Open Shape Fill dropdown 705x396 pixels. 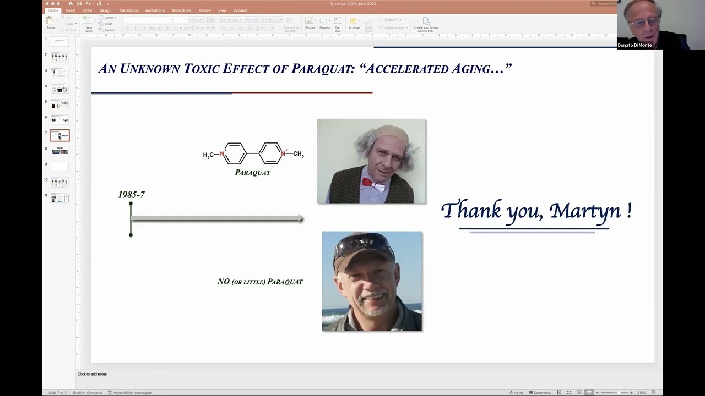point(392,20)
